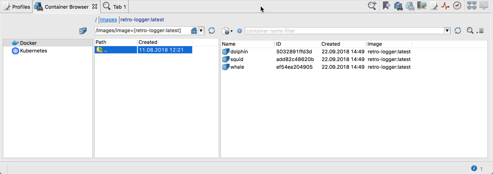Select the squid container name
493x174 pixels.
[x=237, y=59]
